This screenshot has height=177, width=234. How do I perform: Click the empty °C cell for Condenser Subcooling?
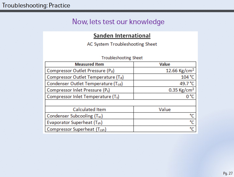(x=165, y=116)
